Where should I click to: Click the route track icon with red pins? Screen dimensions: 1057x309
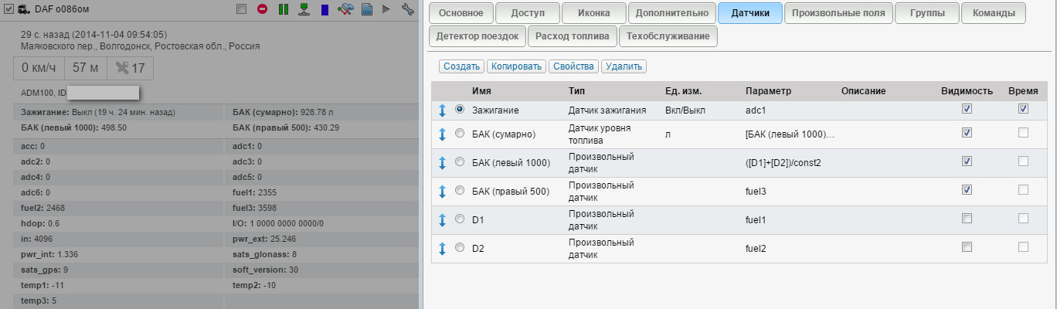345,9
